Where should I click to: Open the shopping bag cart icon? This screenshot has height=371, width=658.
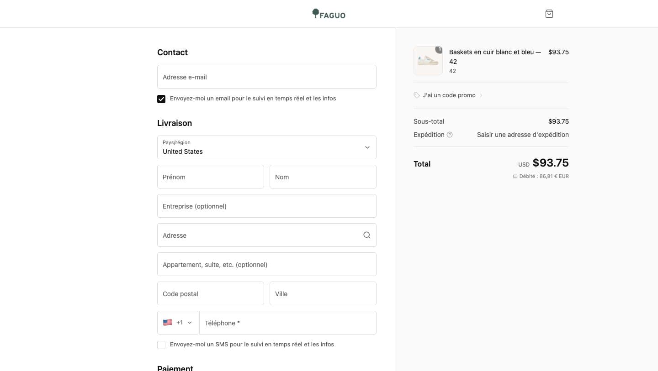click(549, 14)
